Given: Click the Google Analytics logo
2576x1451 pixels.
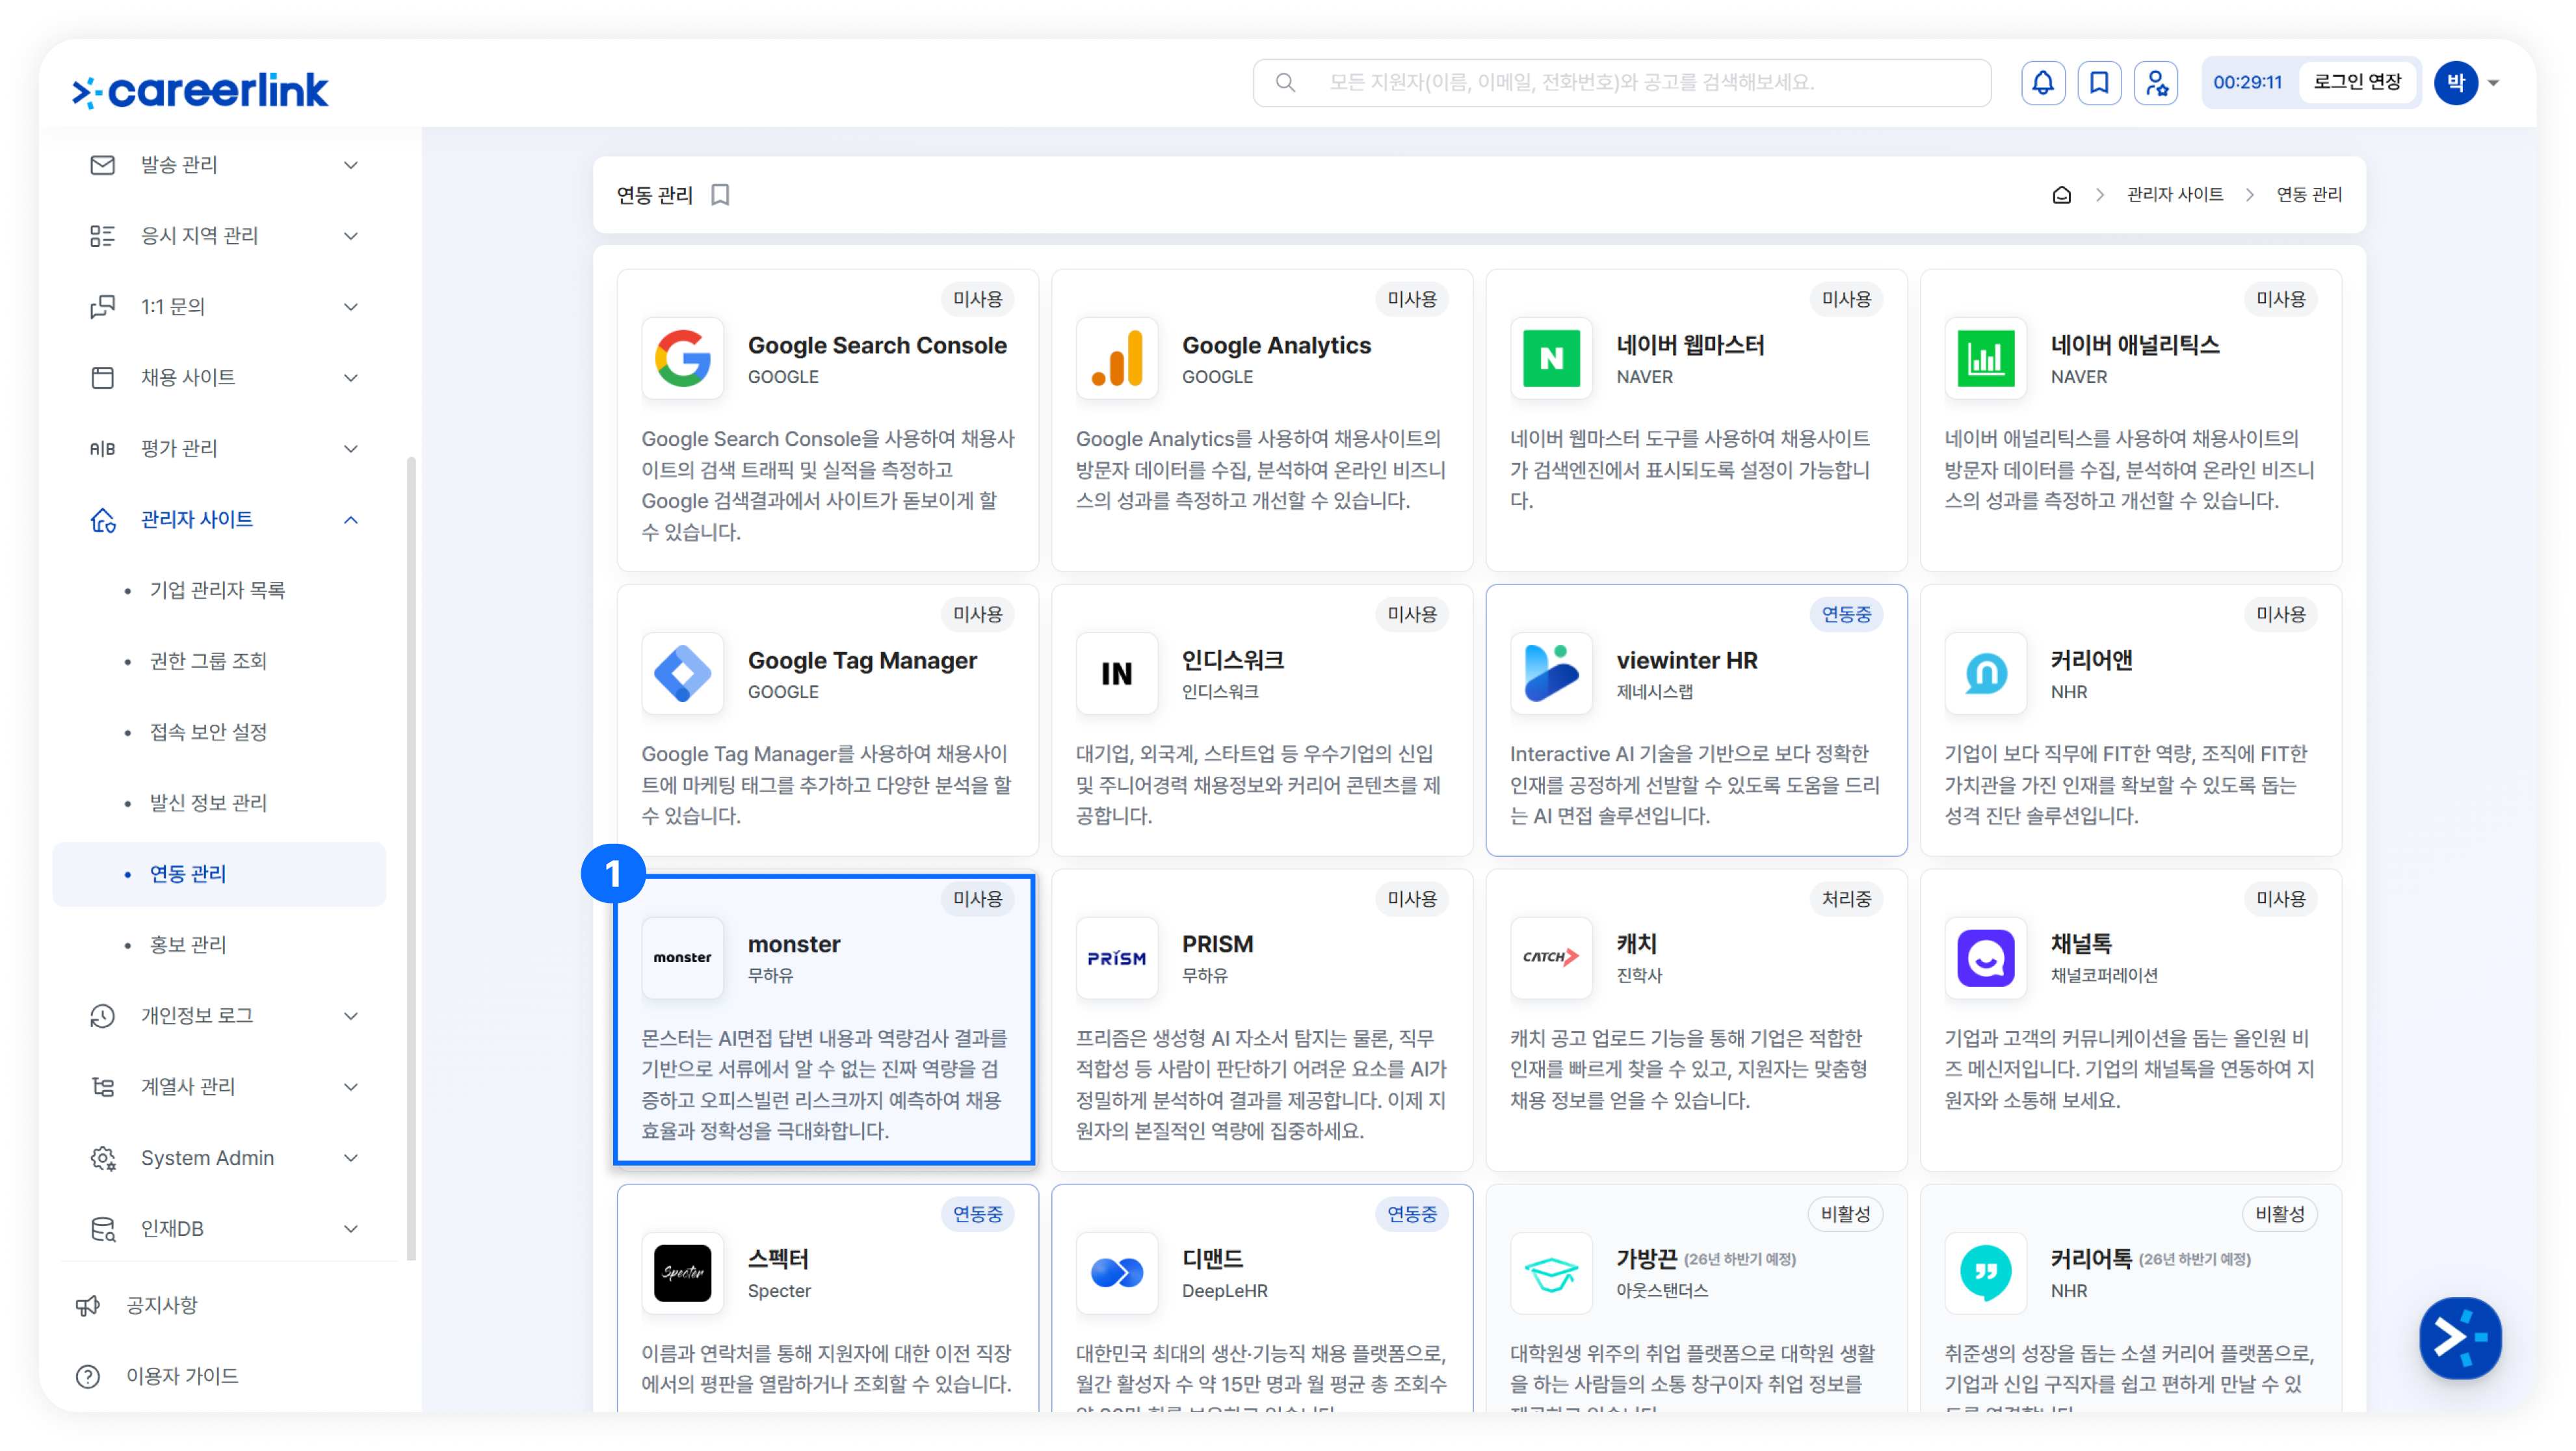Looking at the screenshot, I should pyautogui.click(x=1117, y=358).
